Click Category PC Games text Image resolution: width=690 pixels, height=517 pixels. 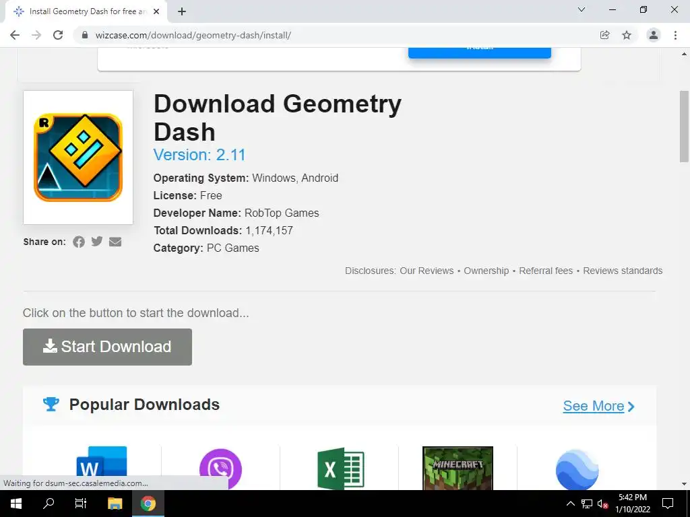(x=206, y=248)
